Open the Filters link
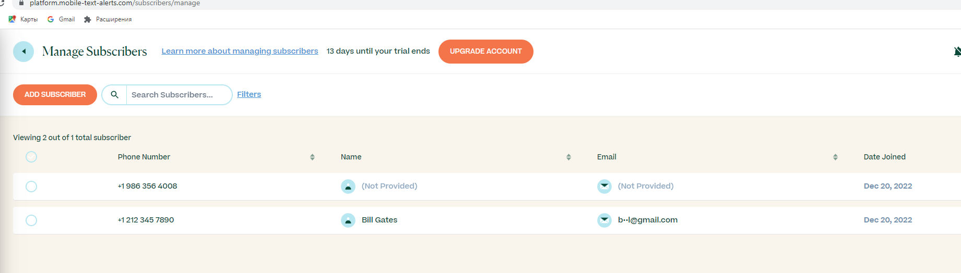This screenshot has width=961, height=273. pos(249,94)
